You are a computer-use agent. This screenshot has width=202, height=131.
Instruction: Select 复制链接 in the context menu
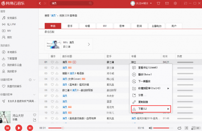151,102
